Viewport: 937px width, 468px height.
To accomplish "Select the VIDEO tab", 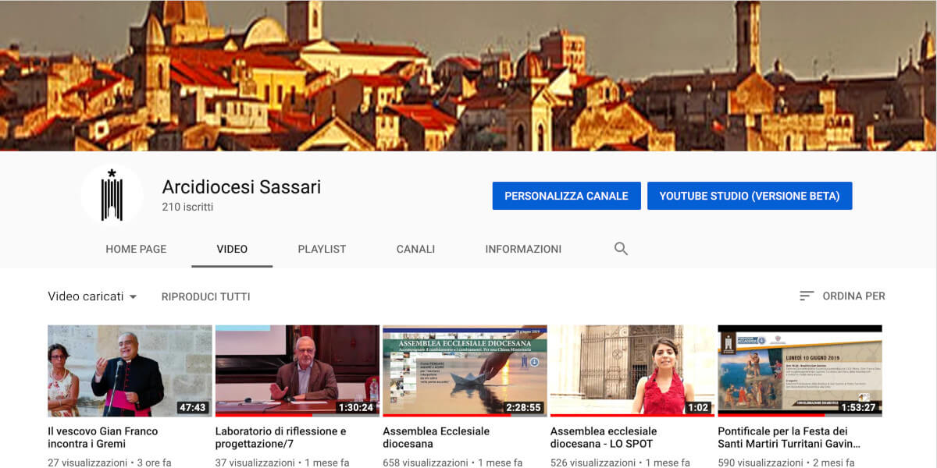I will point(232,249).
